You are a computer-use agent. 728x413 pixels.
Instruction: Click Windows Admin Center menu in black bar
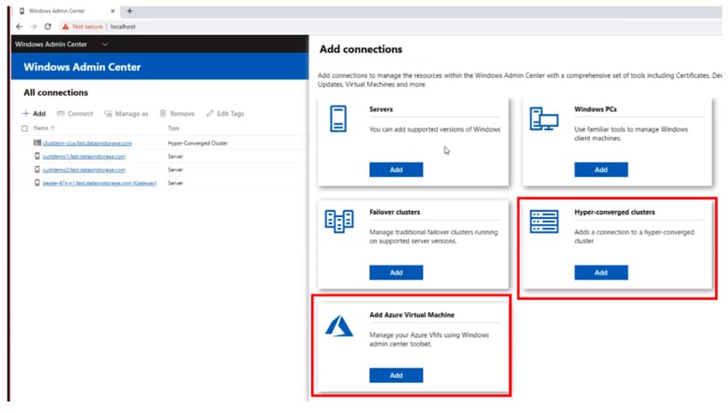51,44
